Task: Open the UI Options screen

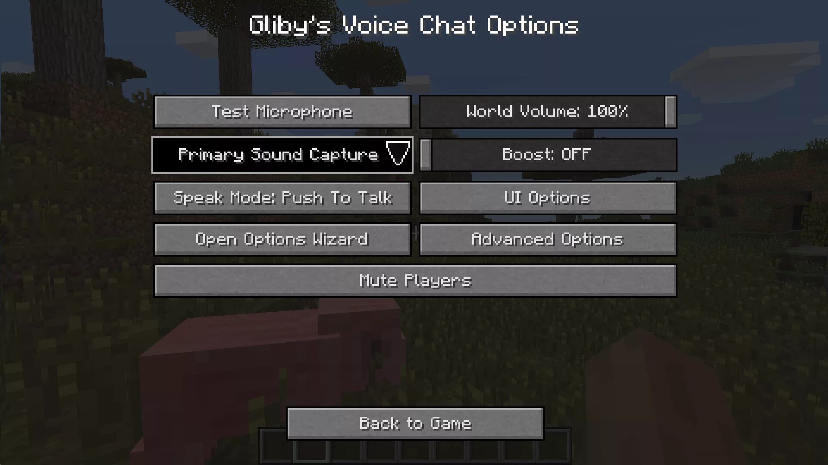Action: (547, 198)
